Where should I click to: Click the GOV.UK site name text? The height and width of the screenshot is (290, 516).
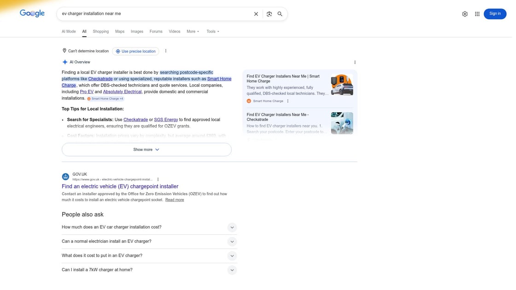point(80,174)
